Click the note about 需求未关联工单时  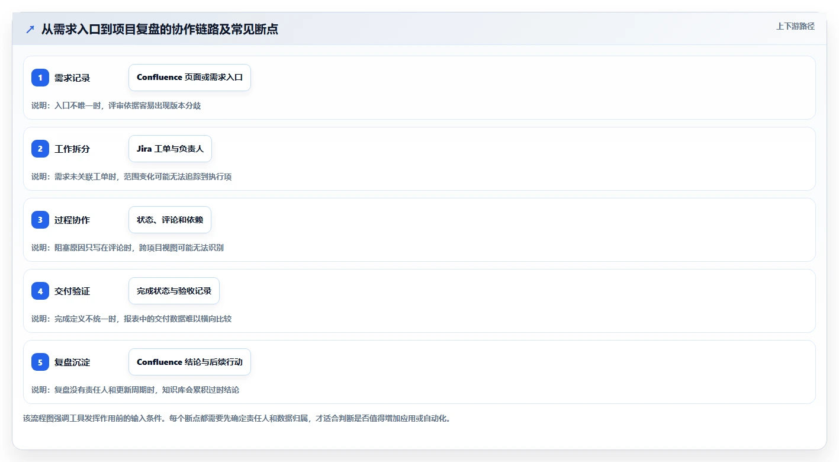tap(131, 177)
